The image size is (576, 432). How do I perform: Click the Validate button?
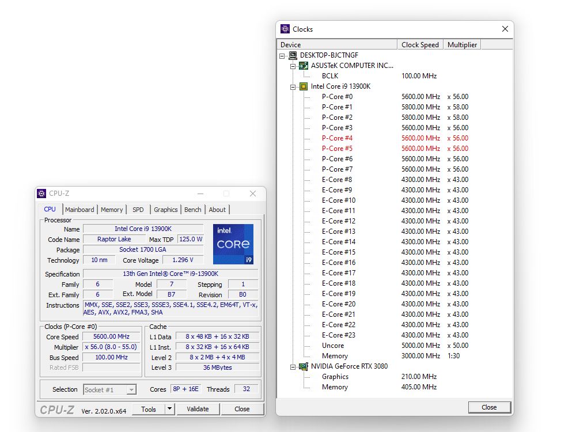198,409
